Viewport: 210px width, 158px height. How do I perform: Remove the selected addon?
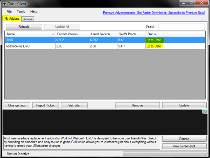(137, 105)
